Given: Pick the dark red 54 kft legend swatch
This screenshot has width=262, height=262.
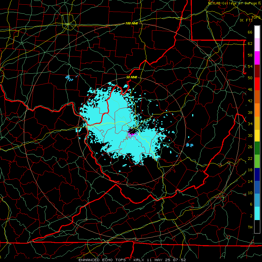Looking at the screenshot, I should click(x=257, y=71).
